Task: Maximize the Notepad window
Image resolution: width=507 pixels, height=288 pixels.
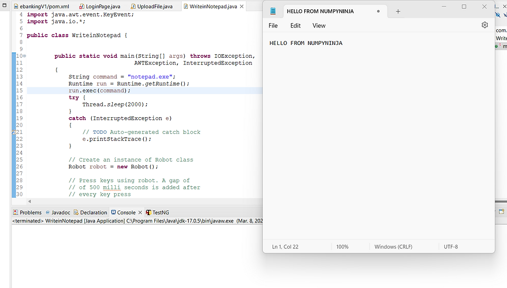Action: 464,6
